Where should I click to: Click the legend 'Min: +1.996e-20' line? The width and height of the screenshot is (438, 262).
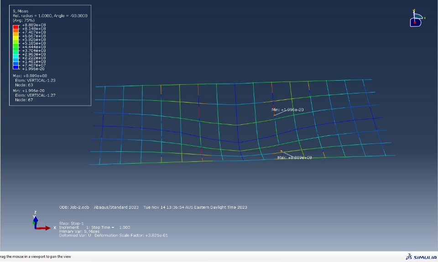click(x=28, y=91)
